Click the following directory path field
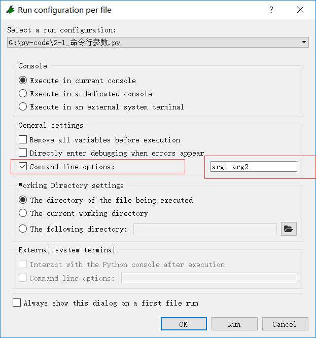 point(205,229)
